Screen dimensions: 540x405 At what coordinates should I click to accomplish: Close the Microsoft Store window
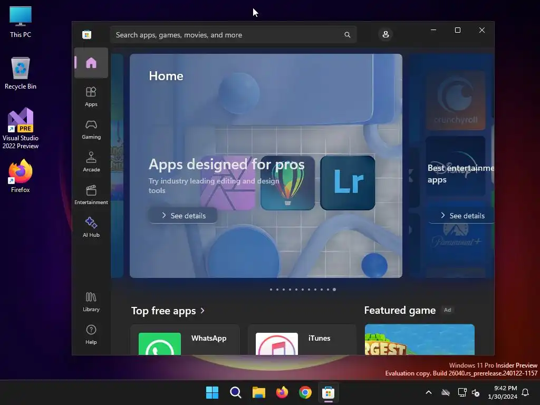(482, 30)
